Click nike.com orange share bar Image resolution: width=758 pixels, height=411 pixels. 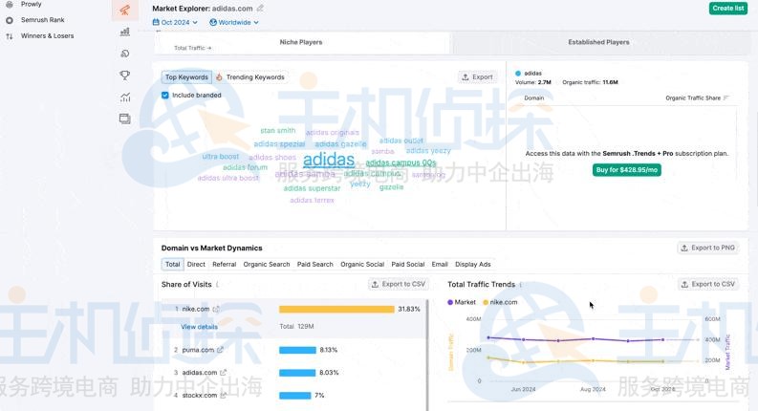[336, 309]
